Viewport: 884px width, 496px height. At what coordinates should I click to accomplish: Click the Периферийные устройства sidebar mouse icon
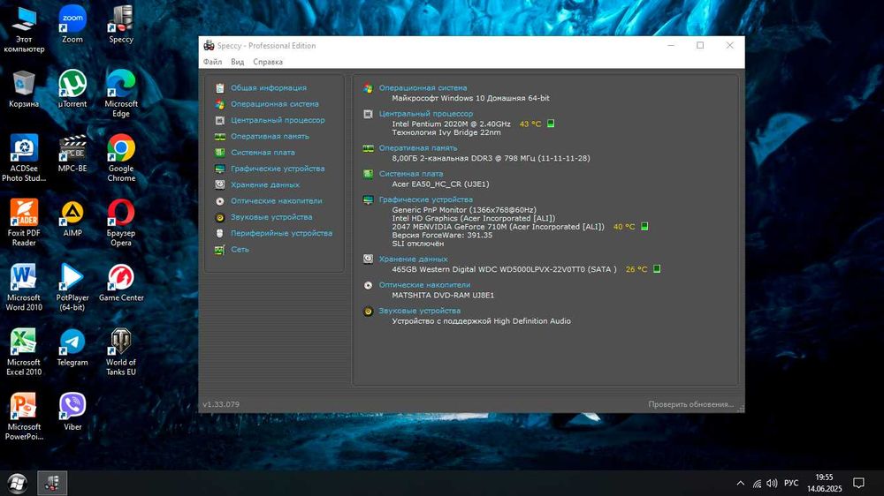click(220, 233)
